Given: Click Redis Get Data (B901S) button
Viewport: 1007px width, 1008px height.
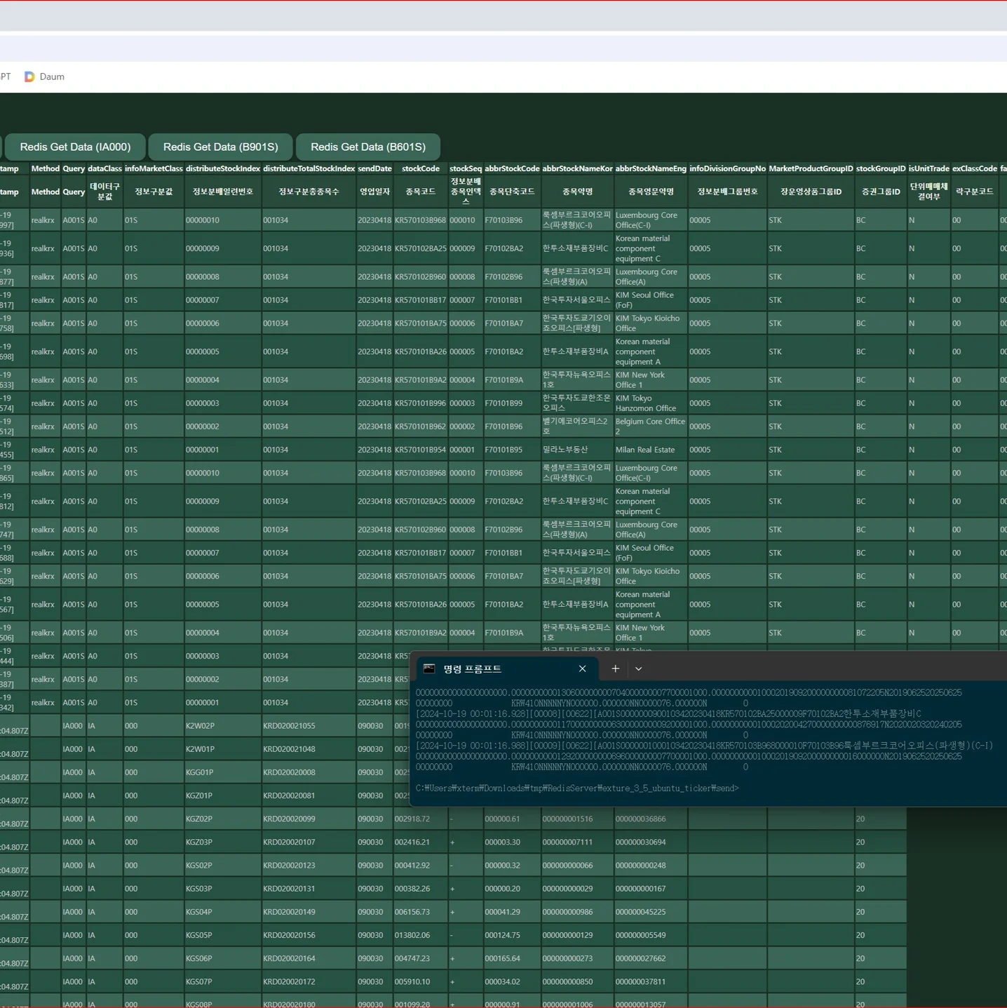Looking at the screenshot, I should [220, 147].
